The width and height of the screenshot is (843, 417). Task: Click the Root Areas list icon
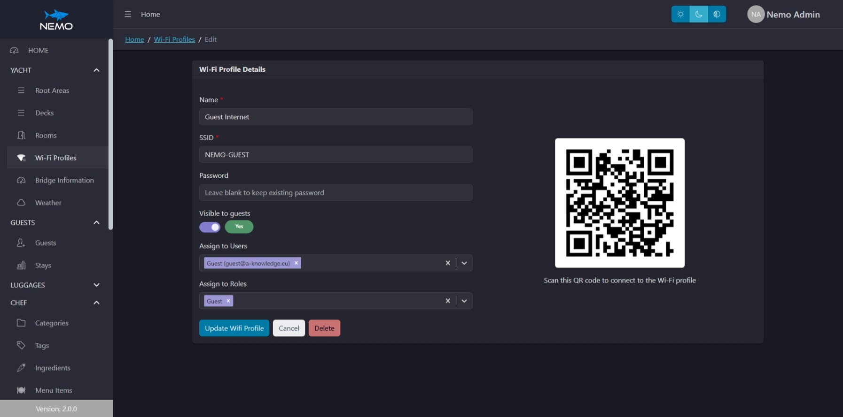[21, 90]
